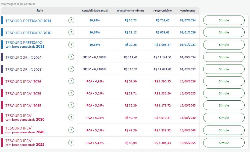Simulate Tesouro Selic 2024
The height and width of the screenshot is (152, 250).
224,57
